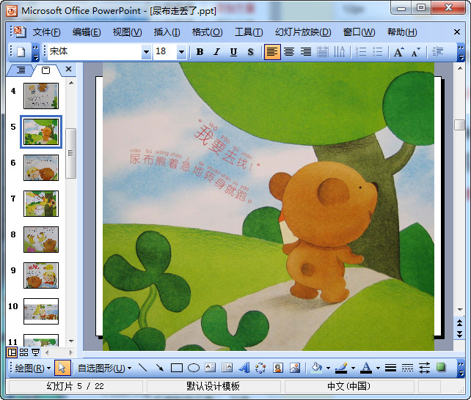Click the change text direction icon
Image resolution: width=471 pixels, height=400 pixels.
click(340, 52)
